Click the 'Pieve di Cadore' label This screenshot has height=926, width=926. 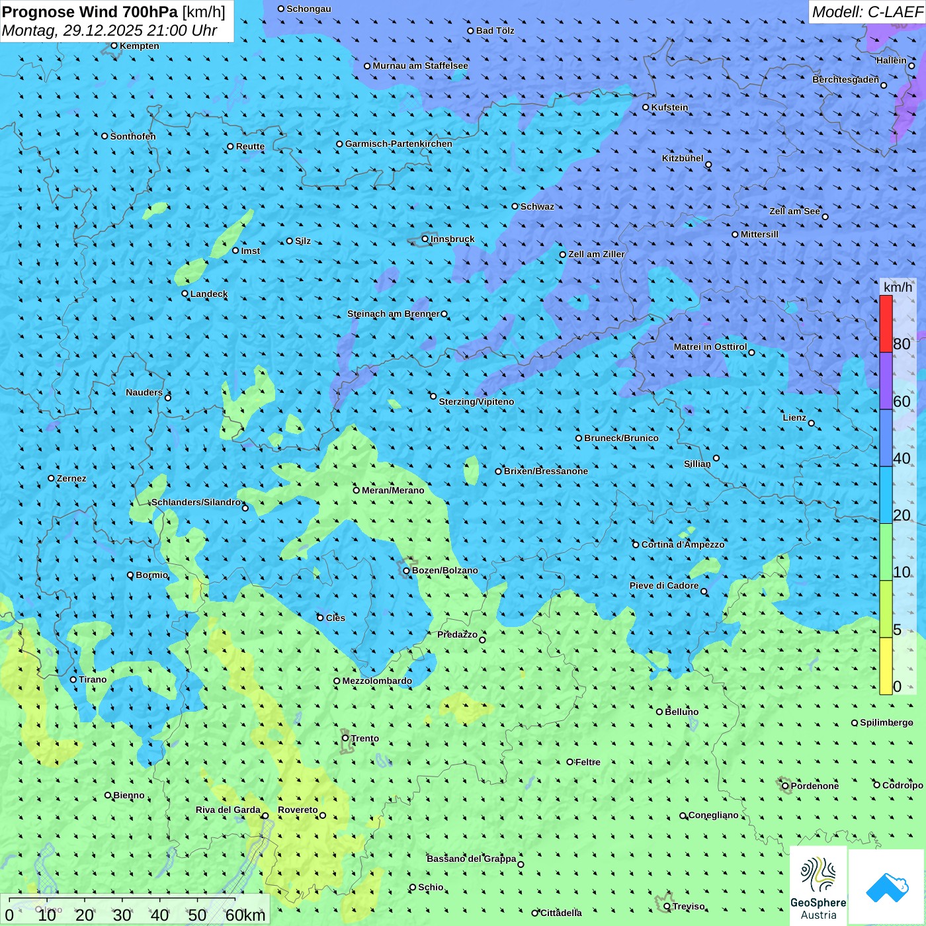[664, 585]
